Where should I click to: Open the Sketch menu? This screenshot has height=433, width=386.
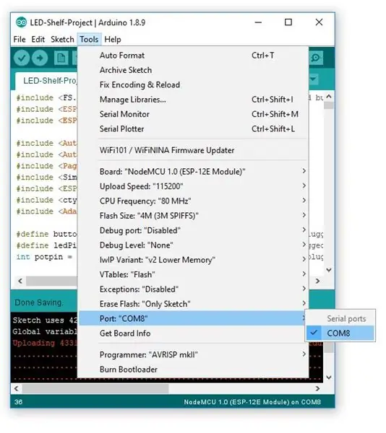tap(62, 39)
